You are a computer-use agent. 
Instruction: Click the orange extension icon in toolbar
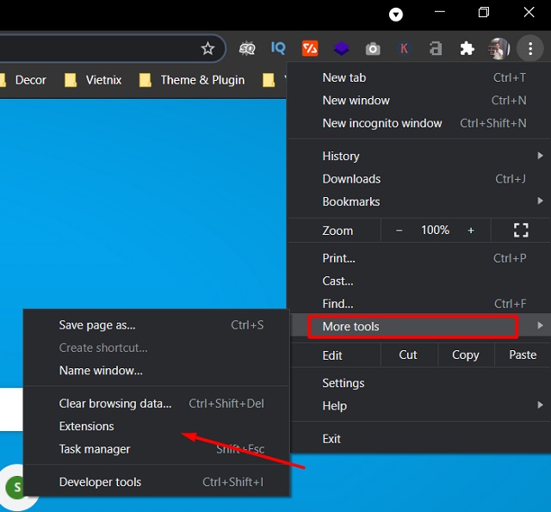click(x=310, y=48)
